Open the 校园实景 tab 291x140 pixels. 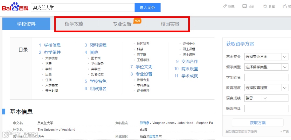tap(170, 24)
